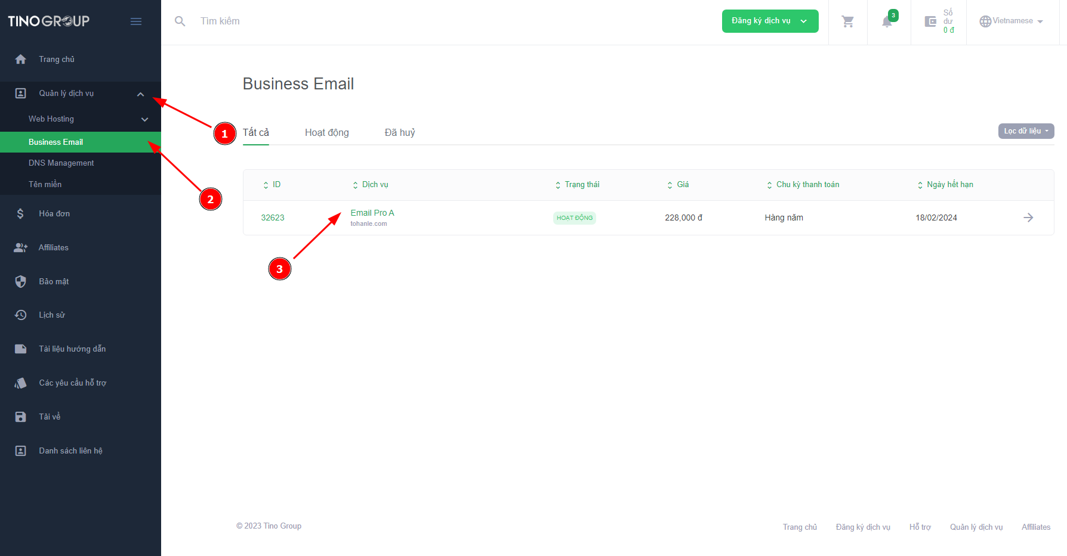Viewport: 1067px width, 556px height.
Task: Open Đăng ký dịch vụ dropdown
Action: (x=770, y=21)
